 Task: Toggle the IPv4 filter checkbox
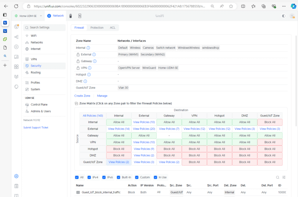pyautogui.click(x=89, y=177)
